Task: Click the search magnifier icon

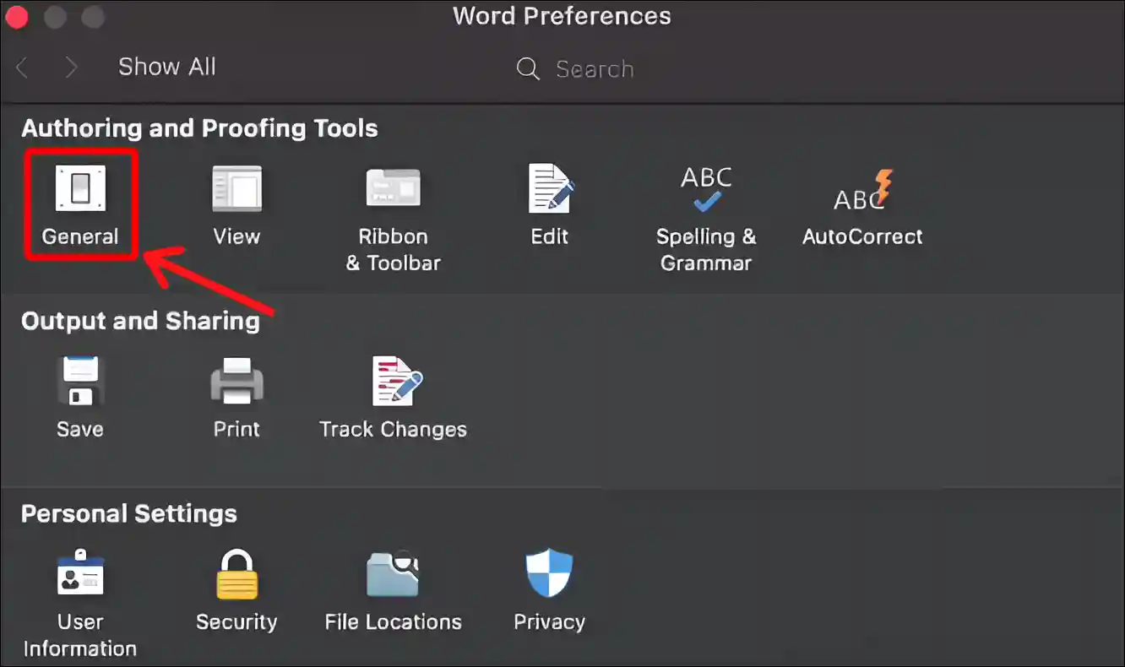Action: [x=528, y=69]
